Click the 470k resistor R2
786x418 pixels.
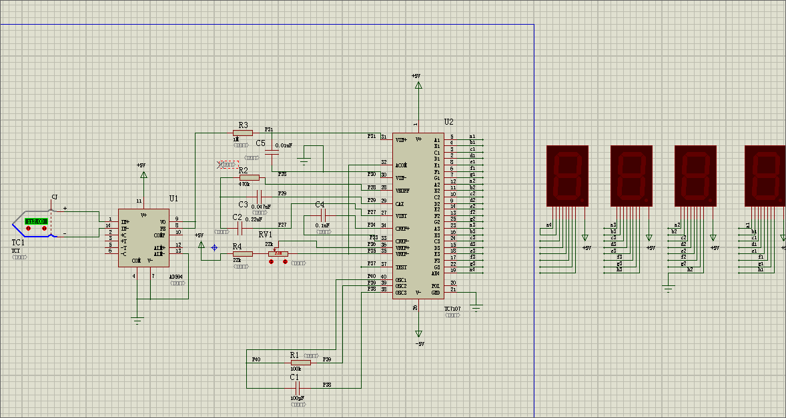[248, 178]
